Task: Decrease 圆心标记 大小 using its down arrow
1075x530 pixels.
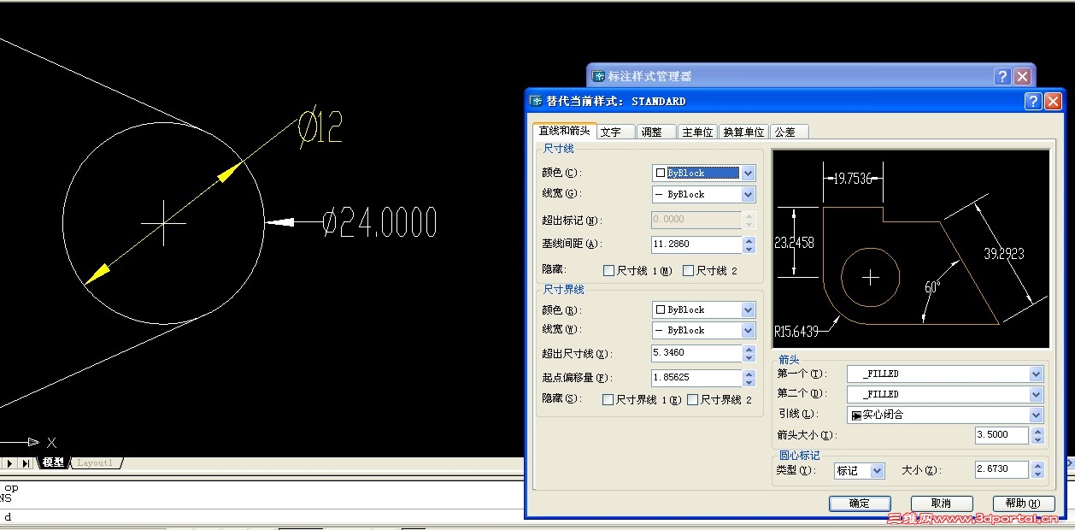Action: [1038, 473]
